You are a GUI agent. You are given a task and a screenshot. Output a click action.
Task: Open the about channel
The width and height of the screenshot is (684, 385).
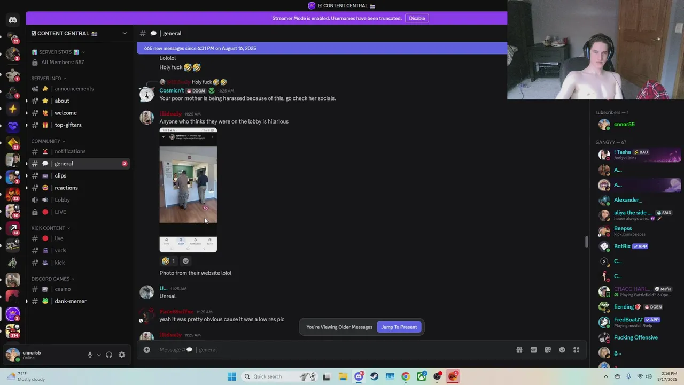click(79, 101)
